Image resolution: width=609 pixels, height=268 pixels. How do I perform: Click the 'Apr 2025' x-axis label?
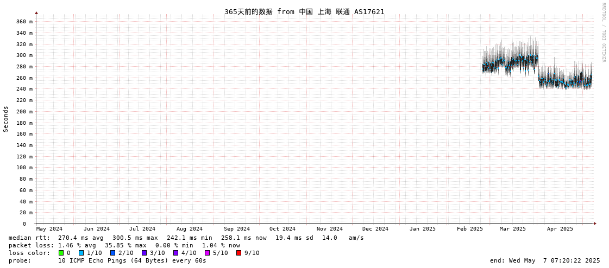tap(560, 229)
